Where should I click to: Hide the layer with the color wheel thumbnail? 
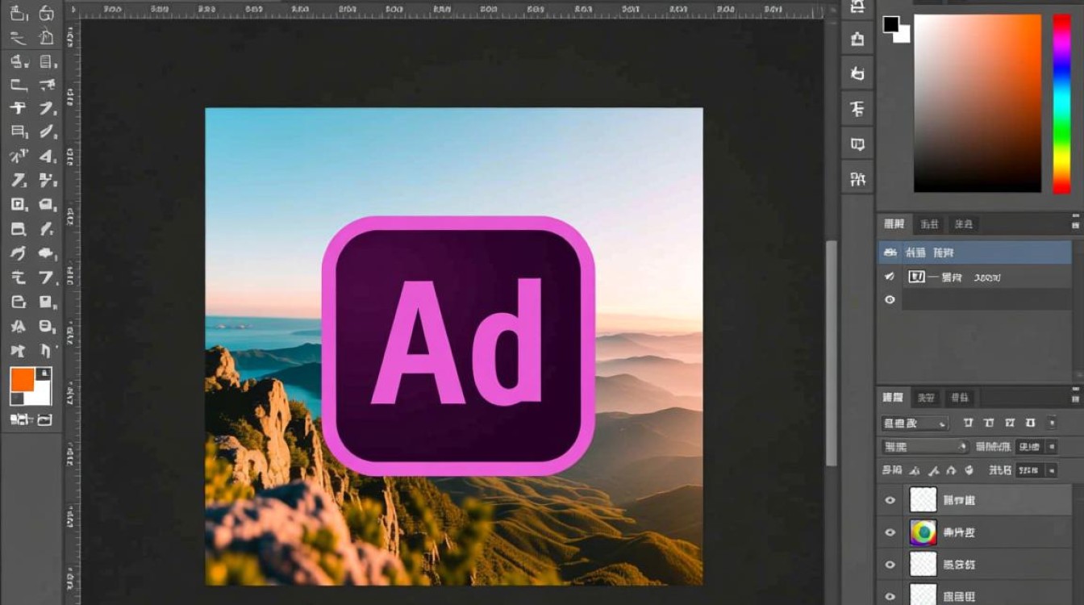click(890, 532)
